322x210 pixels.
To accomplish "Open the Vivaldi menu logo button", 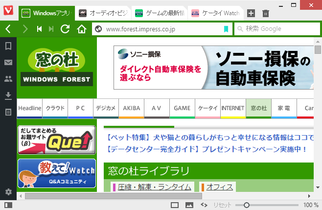I will coord(8,10).
